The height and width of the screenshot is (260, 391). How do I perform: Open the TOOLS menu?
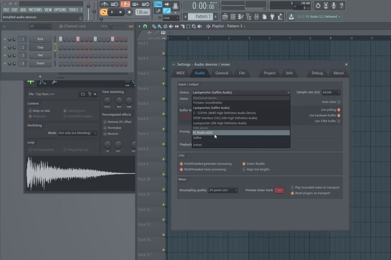tap(73, 10)
